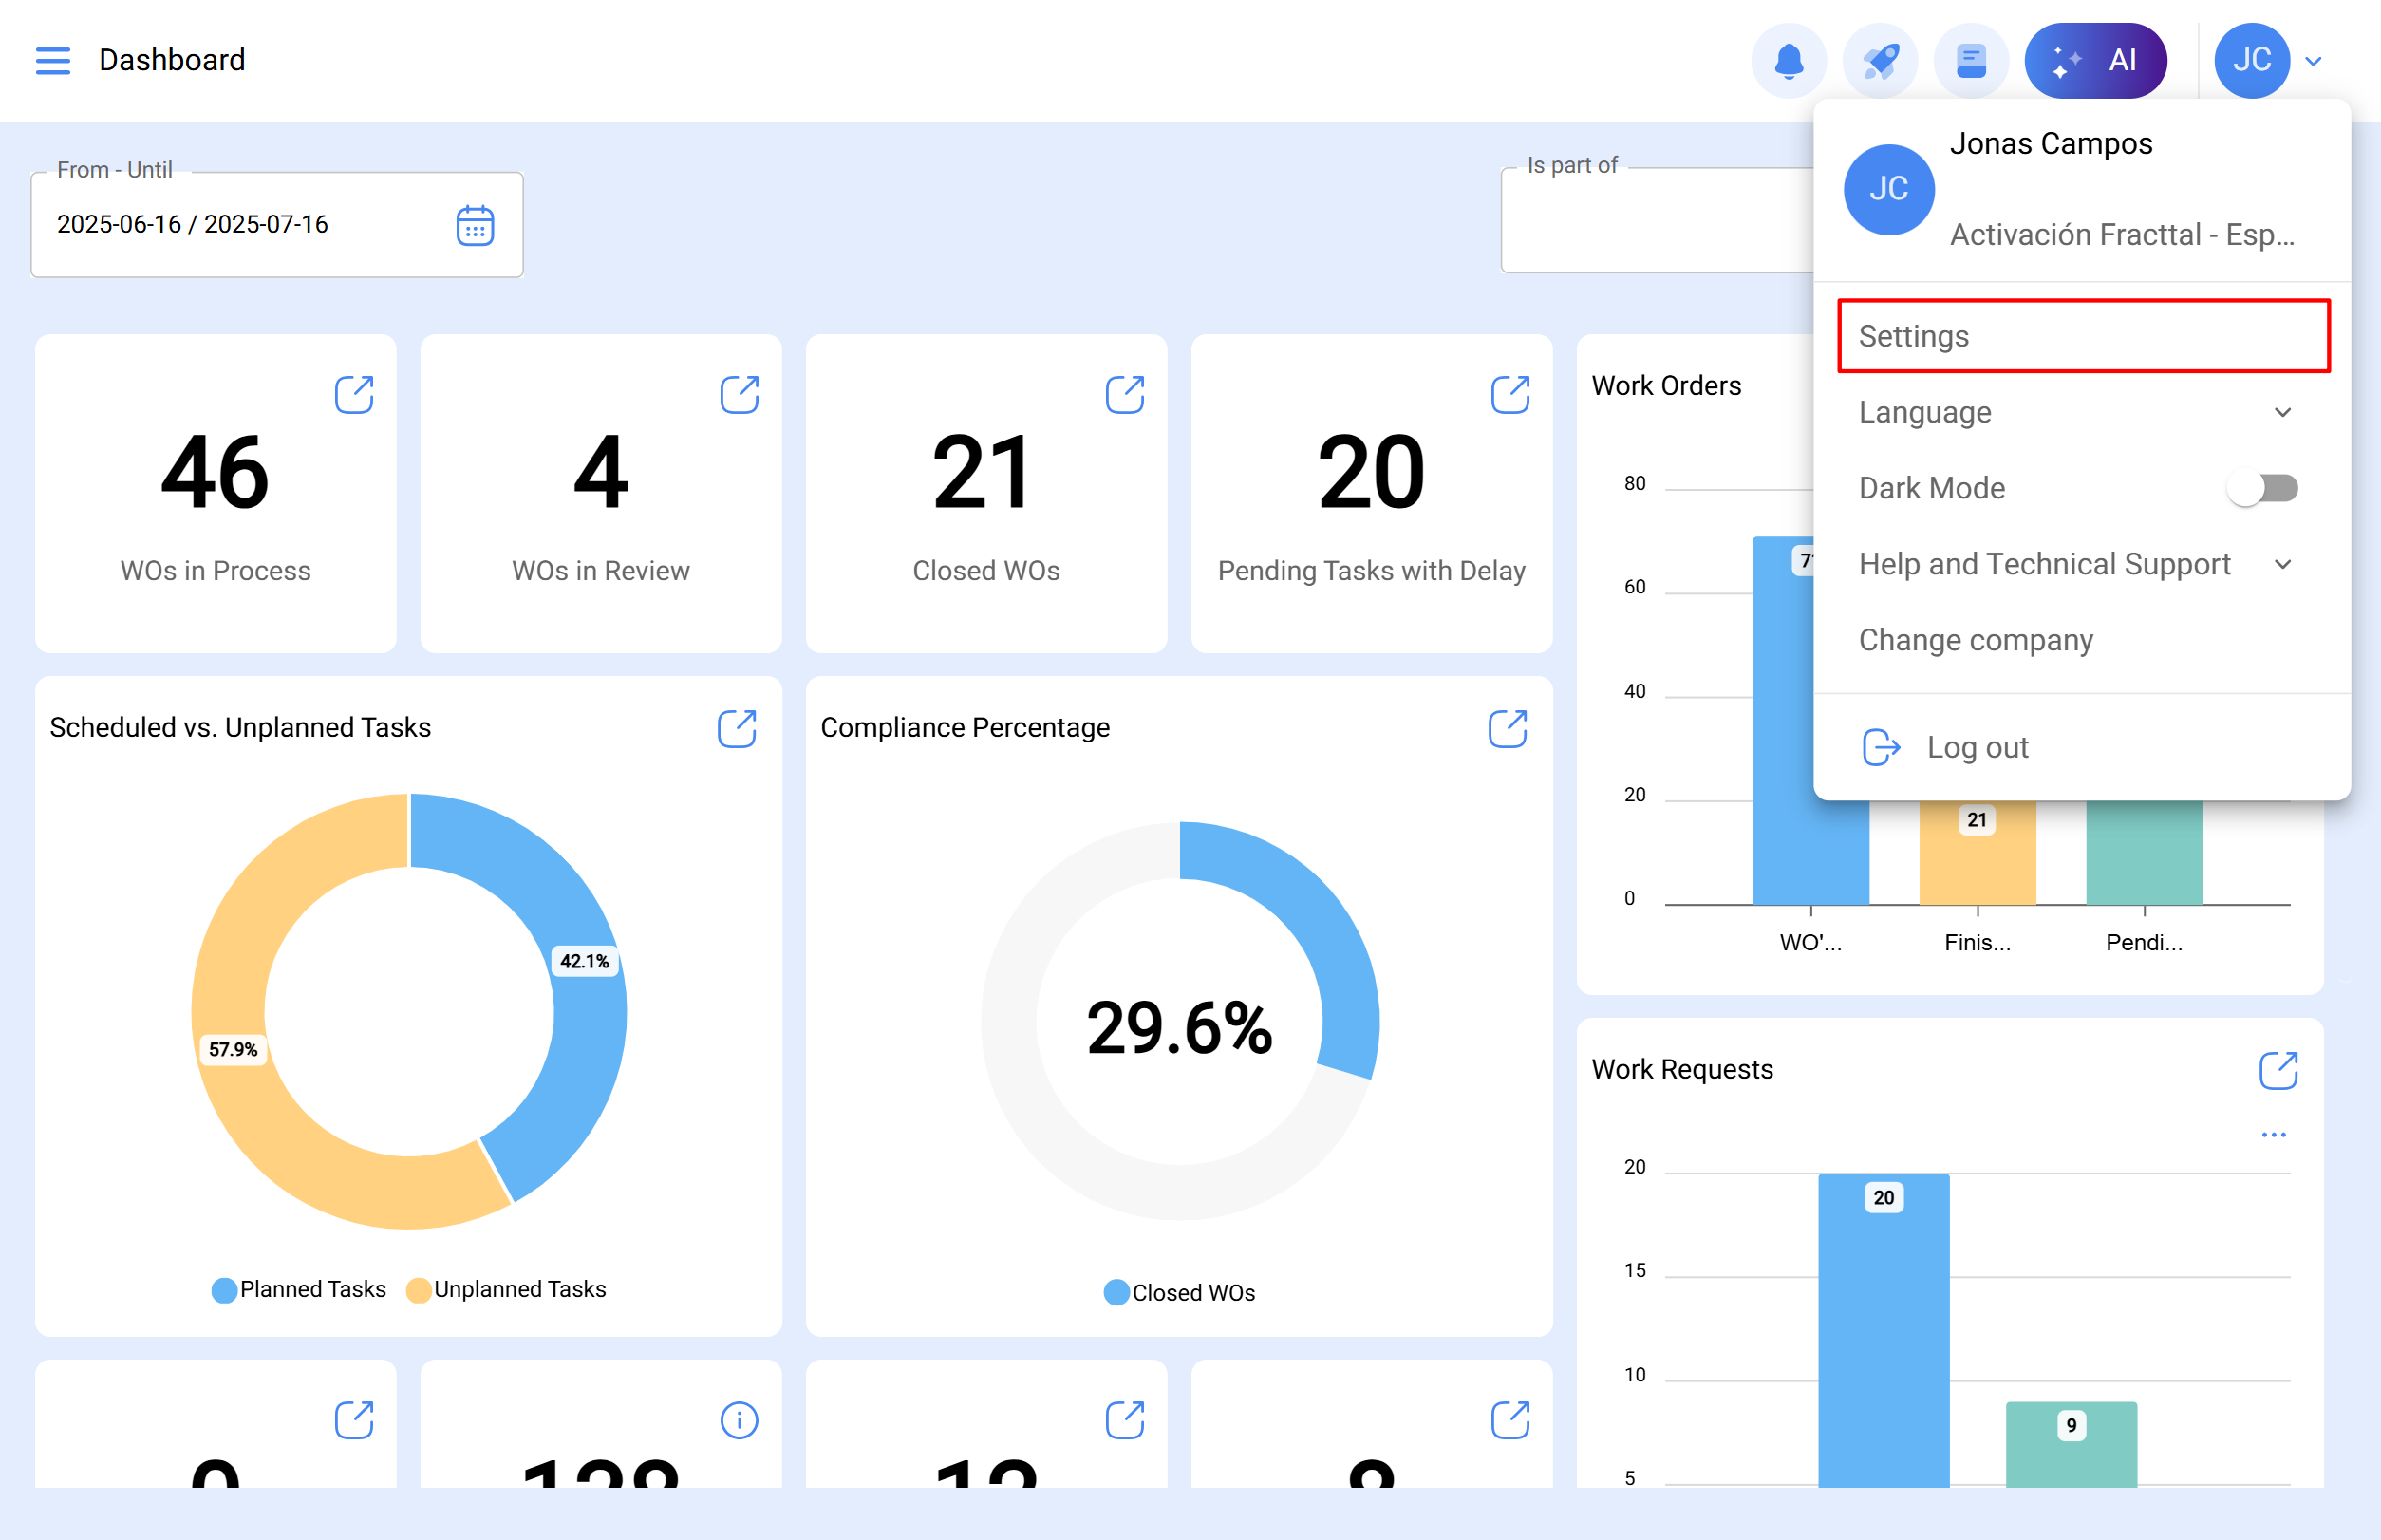This screenshot has width=2381, height=1540.
Task: Open the calendar date picker
Action: [476, 225]
